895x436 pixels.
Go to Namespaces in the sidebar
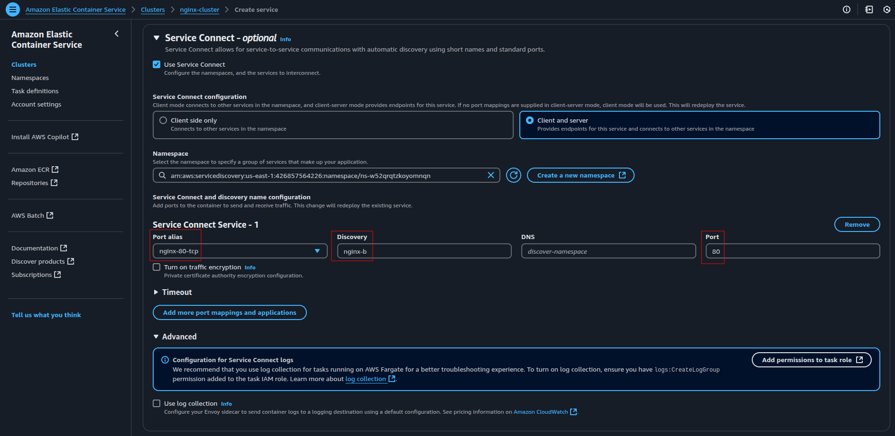click(30, 78)
